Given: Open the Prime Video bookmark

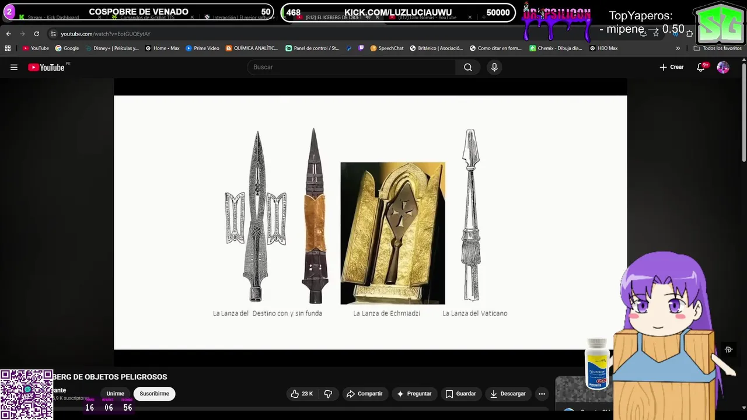Looking at the screenshot, I should (203, 48).
